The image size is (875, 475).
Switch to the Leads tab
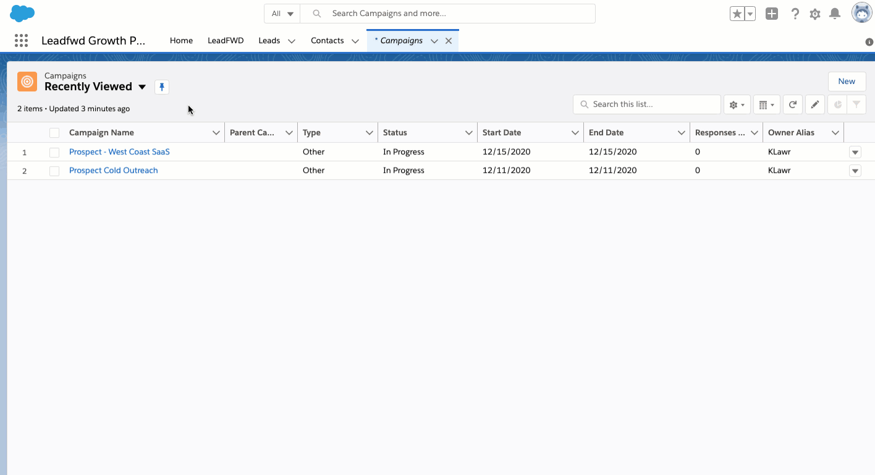click(269, 41)
